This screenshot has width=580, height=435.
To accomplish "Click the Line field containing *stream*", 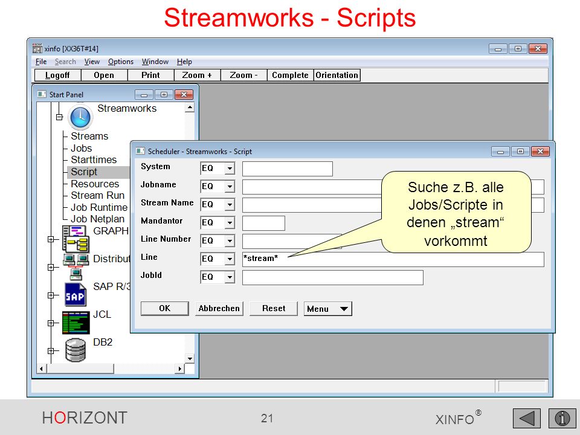I will coord(393,259).
